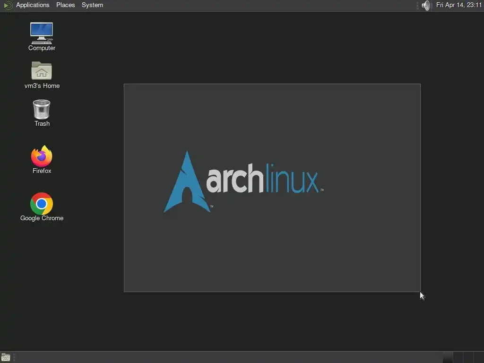The height and width of the screenshot is (363, 484).
Task: Select the vm3's Home folder icon
Action: tap(42, 75)
